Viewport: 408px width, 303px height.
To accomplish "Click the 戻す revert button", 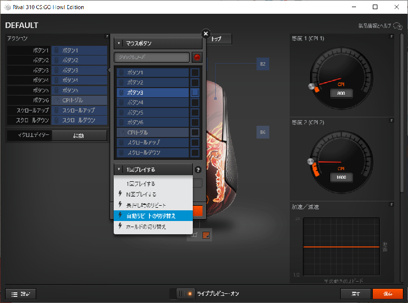I will click(x=355, y=294).
